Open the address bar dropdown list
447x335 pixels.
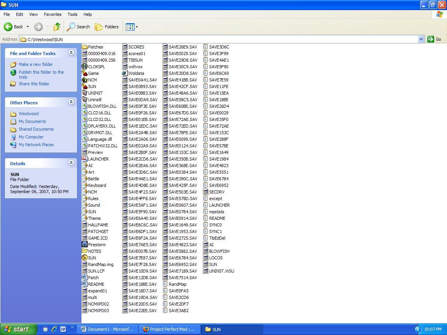(x=421, y=39)
